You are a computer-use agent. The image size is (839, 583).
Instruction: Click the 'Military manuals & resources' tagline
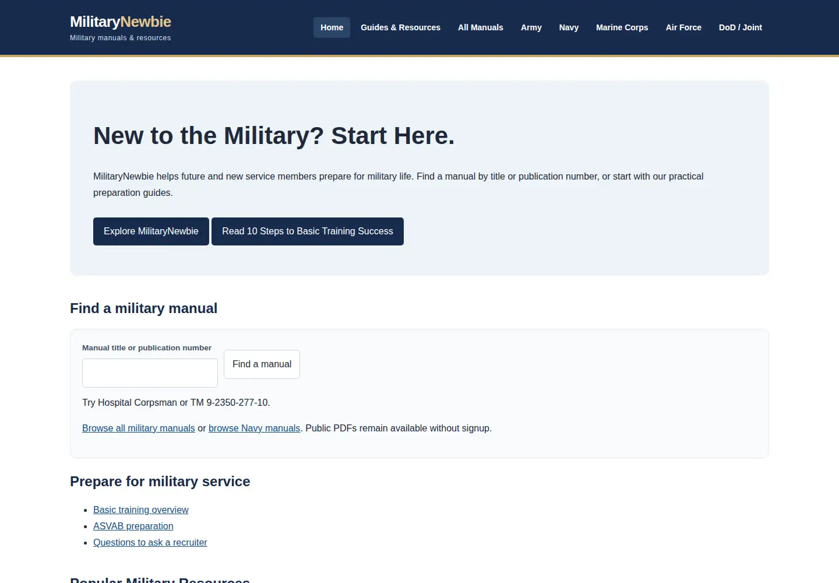(121, 38)
